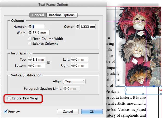
Task: Click the Width stepper arrows
Action: click(30, 33)
